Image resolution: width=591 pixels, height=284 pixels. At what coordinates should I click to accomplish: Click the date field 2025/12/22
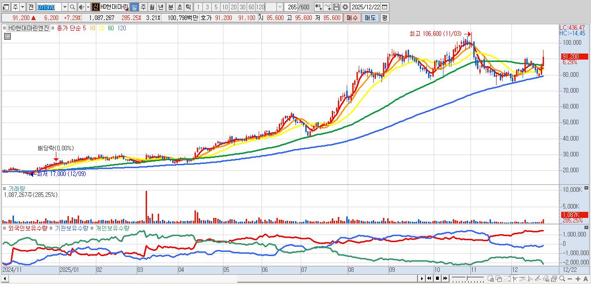(366, 7)
